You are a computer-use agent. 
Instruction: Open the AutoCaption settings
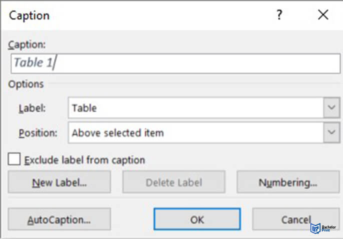click(x=59, y=219)
